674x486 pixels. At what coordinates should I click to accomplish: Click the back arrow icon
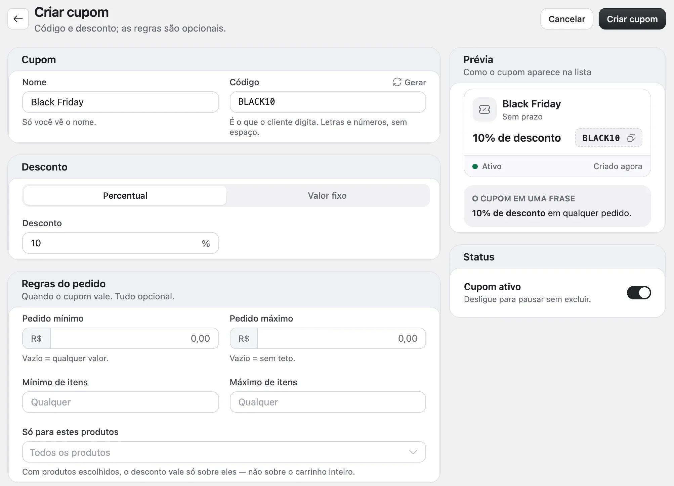[18, 19]
